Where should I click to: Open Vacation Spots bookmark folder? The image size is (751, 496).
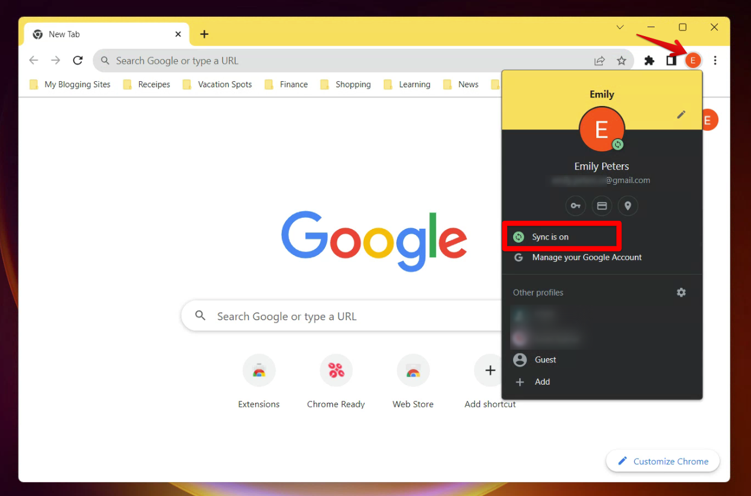[217, 84]
